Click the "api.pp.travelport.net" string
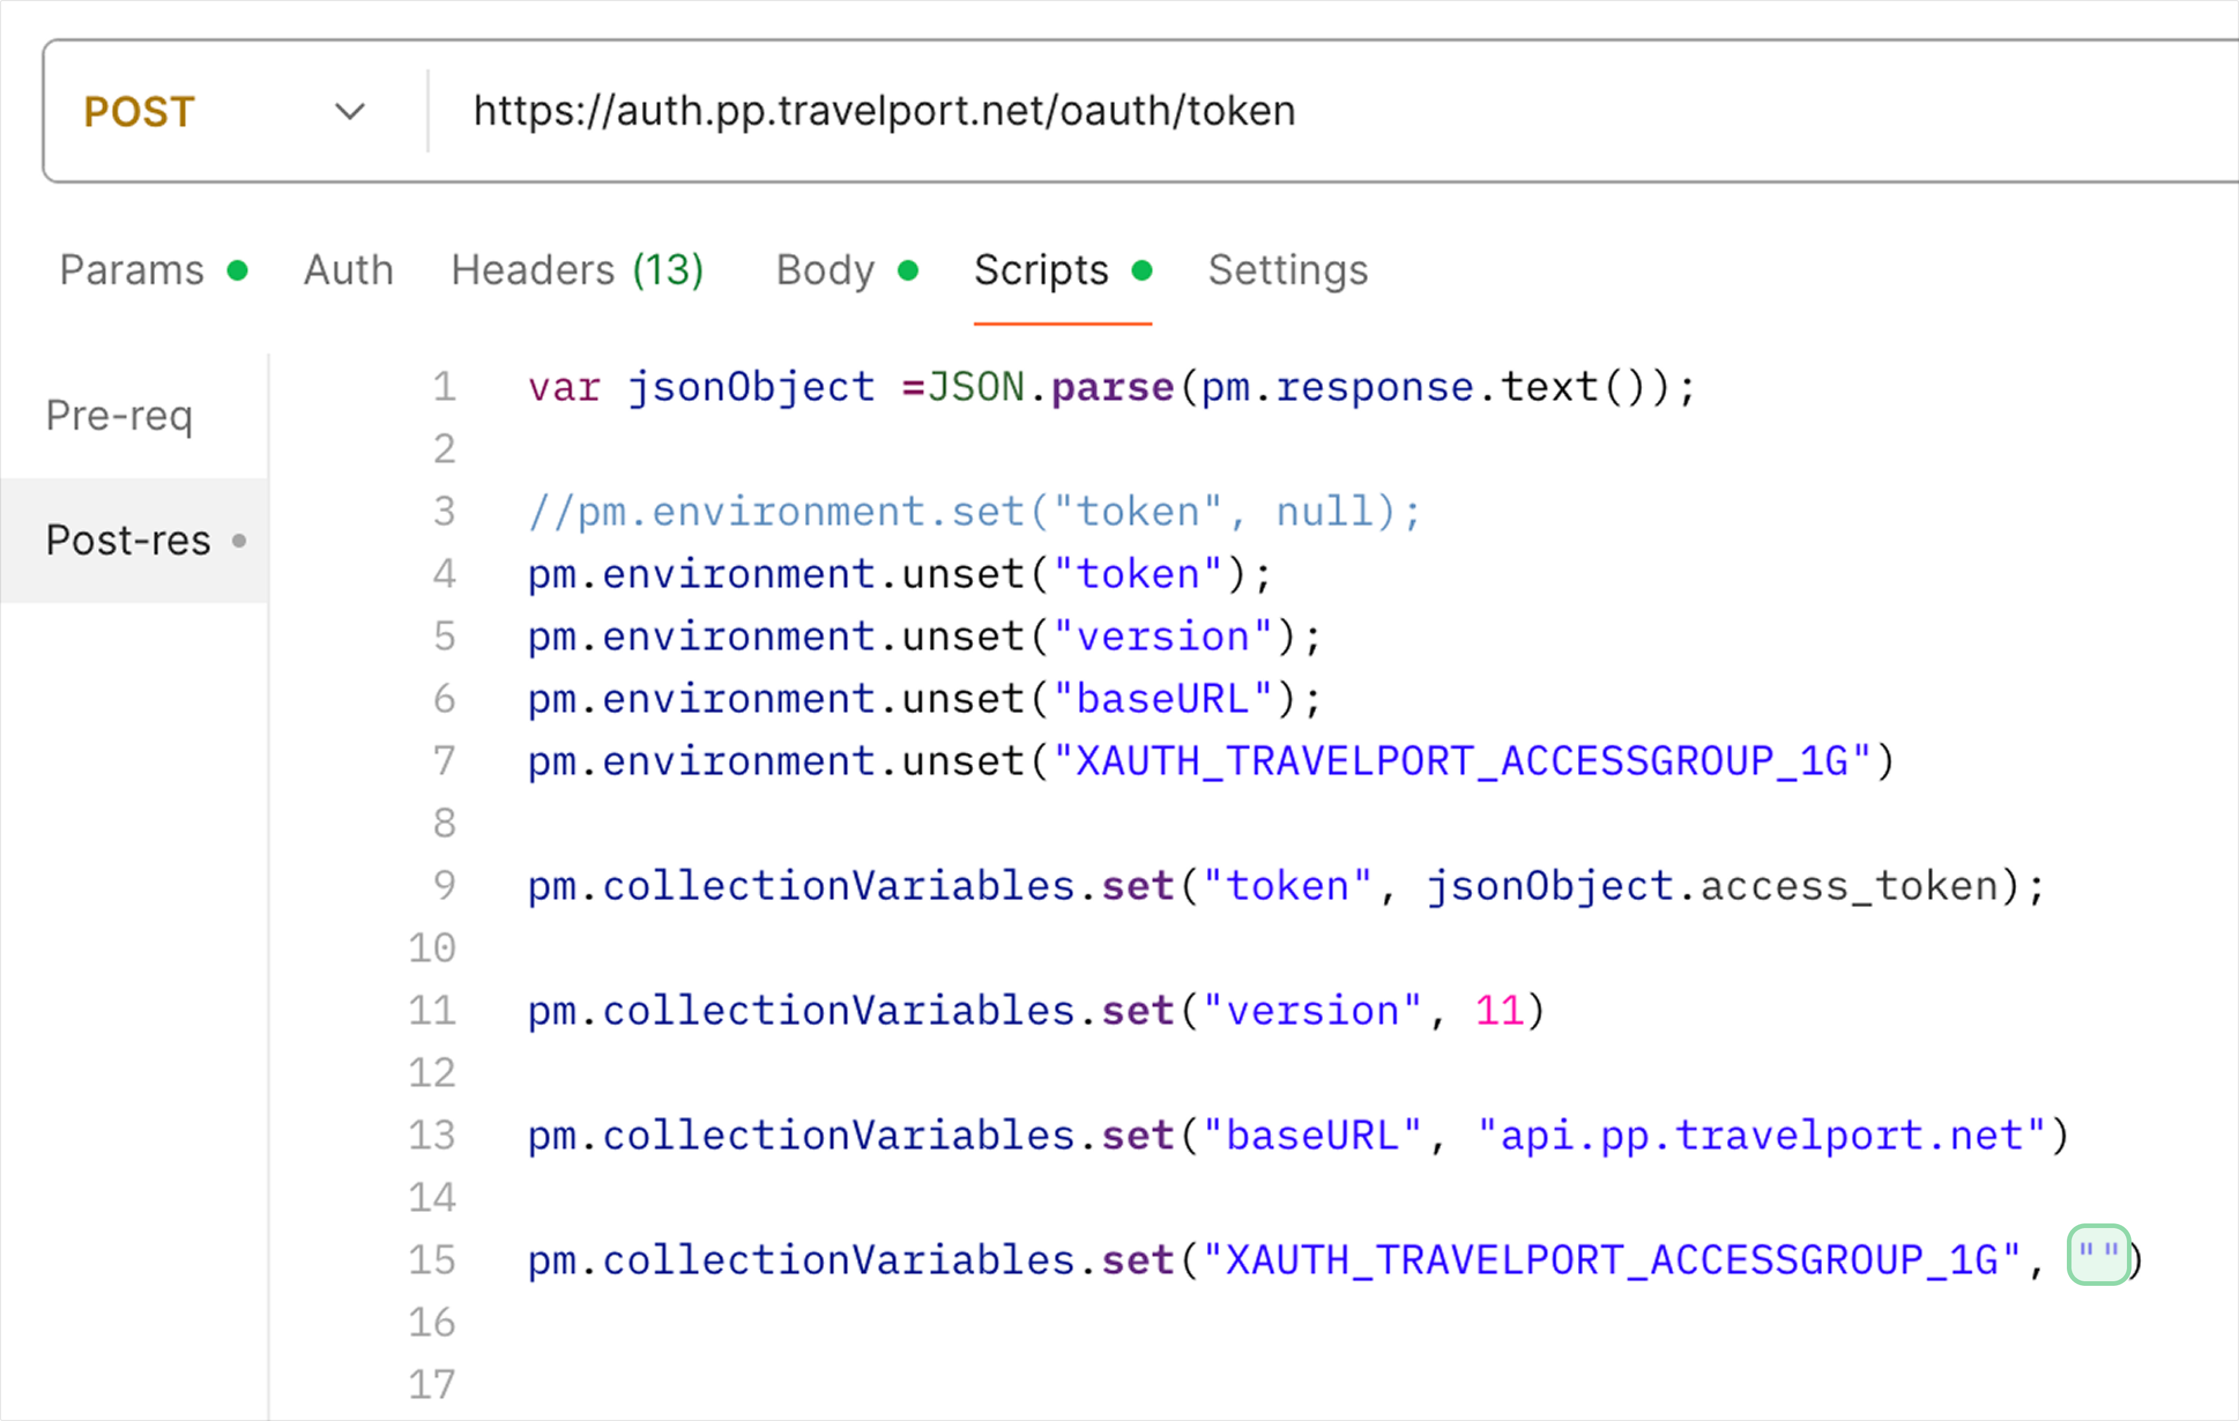 click(x=1761, y=1136)
